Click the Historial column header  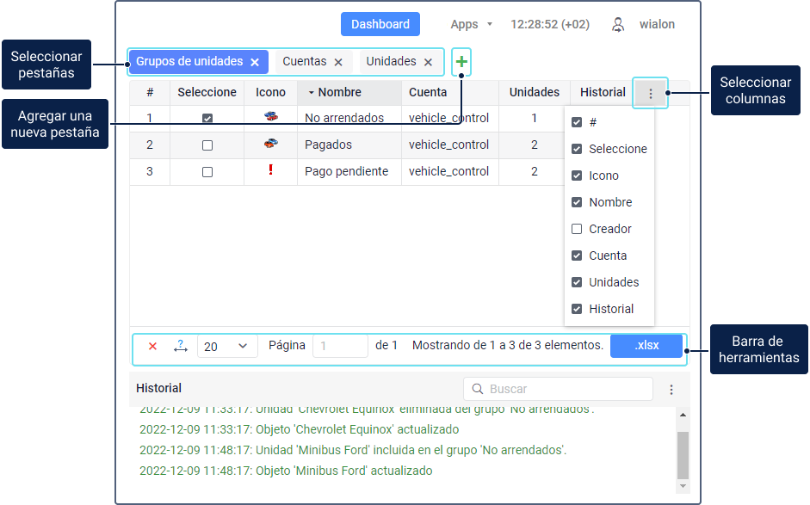coord(603,92)
